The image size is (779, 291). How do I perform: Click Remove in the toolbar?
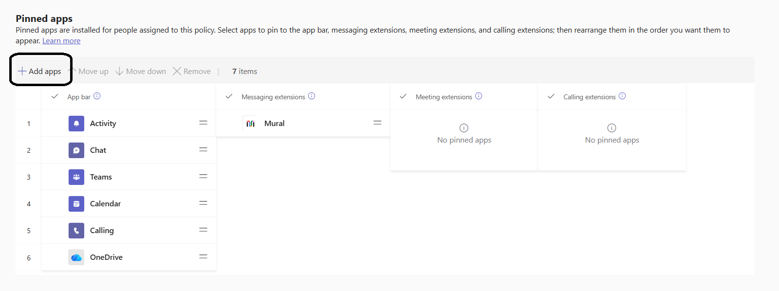(192, 71)
